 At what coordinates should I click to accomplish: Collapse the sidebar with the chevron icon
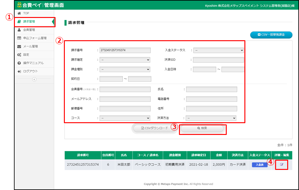[x=34, y=79]
